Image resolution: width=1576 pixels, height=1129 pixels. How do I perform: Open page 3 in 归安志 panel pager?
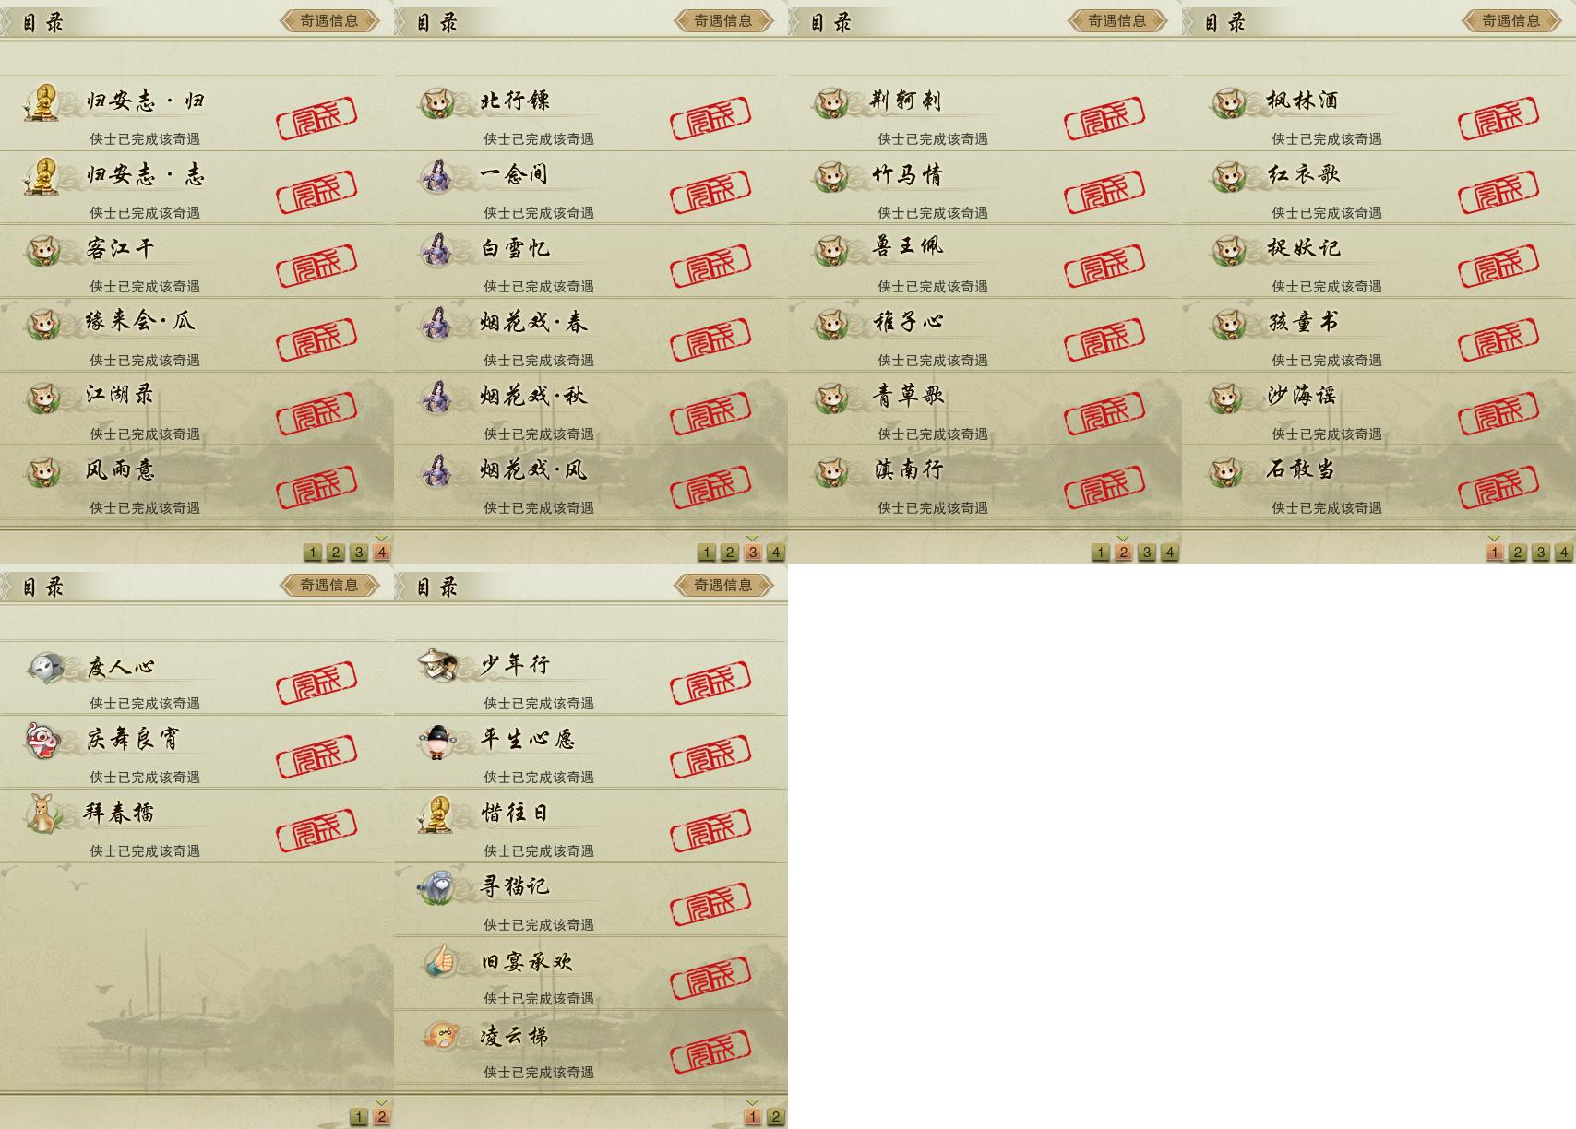359,553
